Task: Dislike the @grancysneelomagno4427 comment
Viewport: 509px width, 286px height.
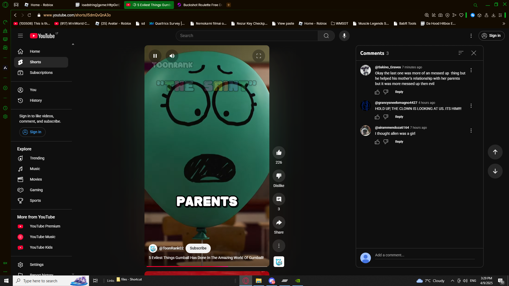Action: pos(386,117)
